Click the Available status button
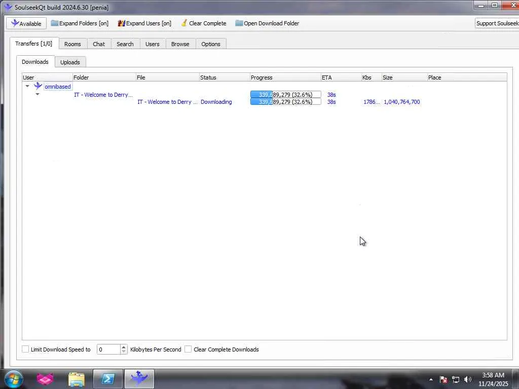The height and width of the screenshot is (389, 519). pyautogui.click(x=26, y=23)
